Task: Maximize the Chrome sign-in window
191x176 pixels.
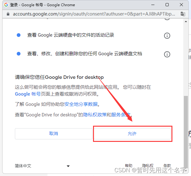Action: [x=167, y=5]
